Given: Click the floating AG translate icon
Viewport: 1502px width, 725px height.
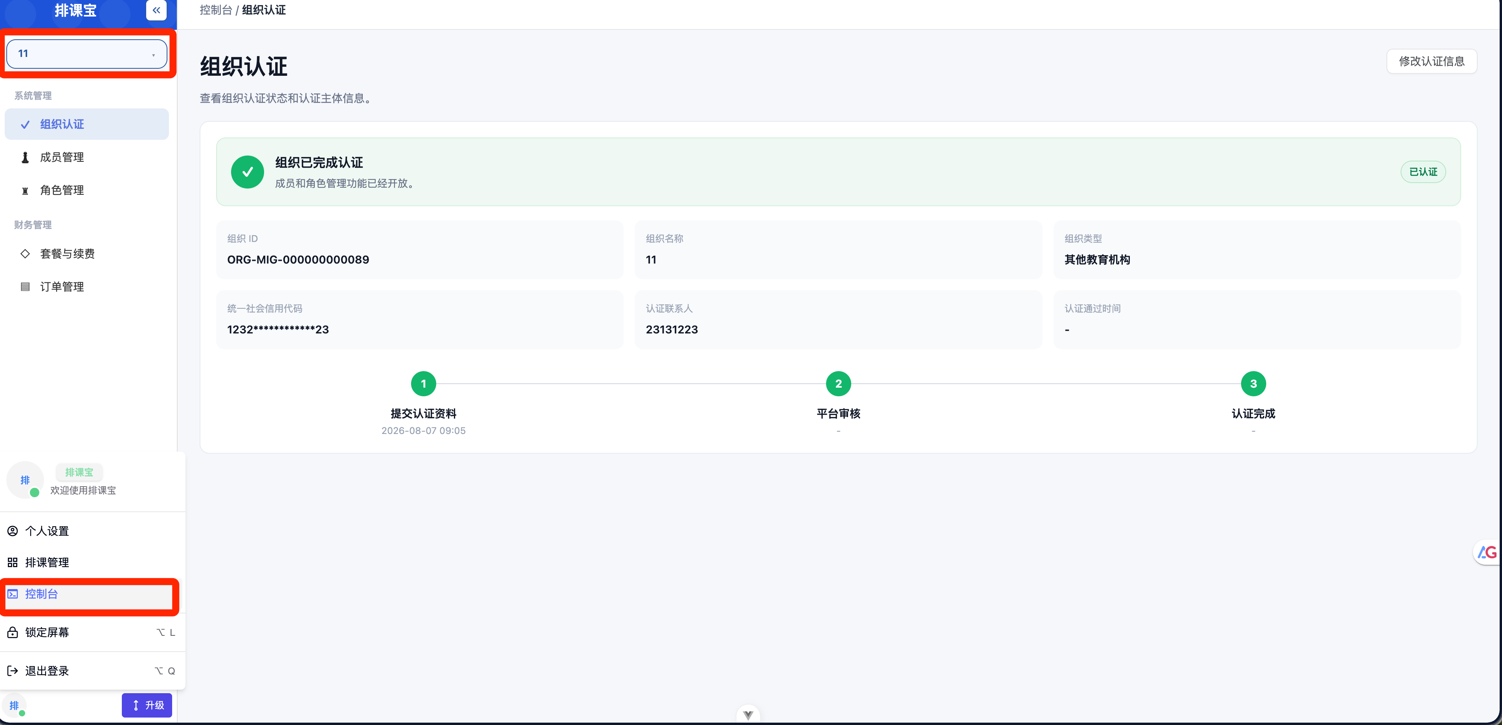Looking at the screenshot, I should click(1487, 552).
